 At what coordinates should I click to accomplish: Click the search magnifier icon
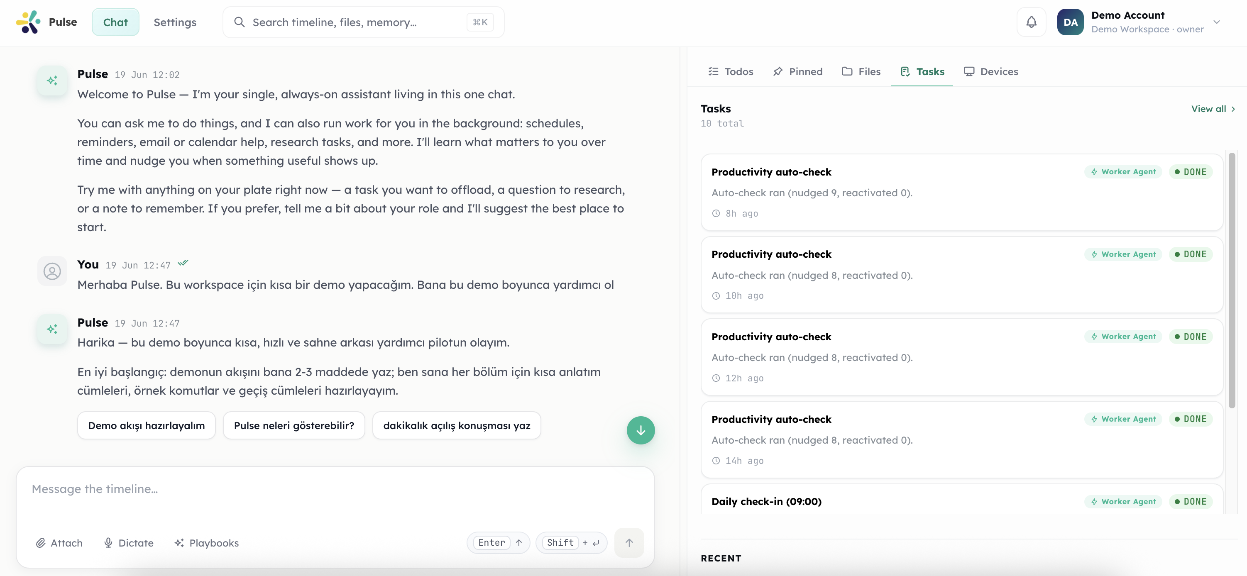239,22
